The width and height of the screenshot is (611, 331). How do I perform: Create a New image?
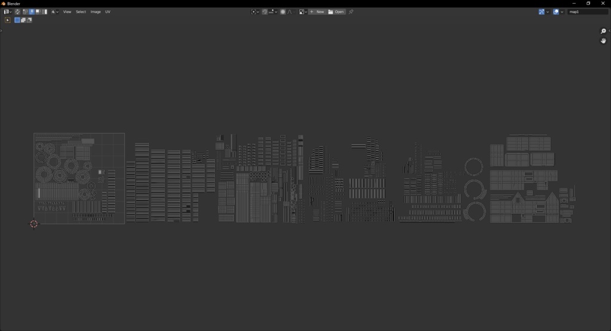pos(317,12)
